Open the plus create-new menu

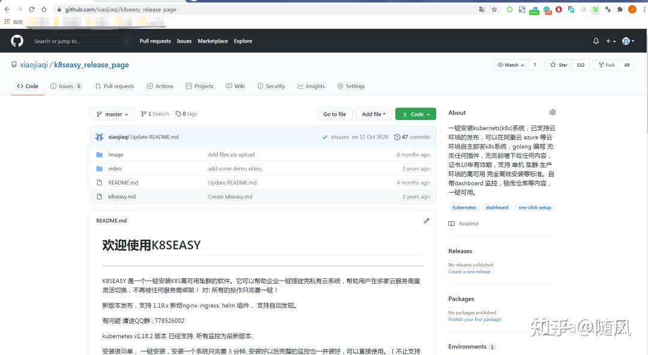tap(610, 41)
